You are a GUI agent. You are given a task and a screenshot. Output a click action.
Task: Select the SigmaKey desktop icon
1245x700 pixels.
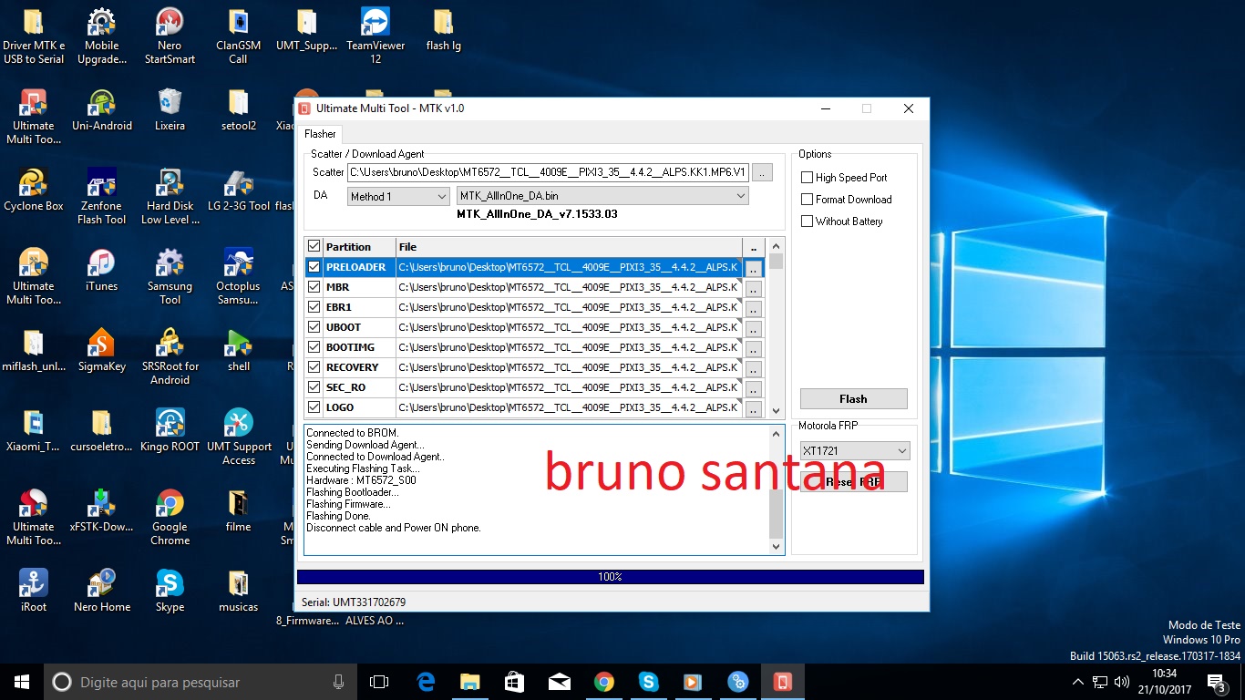(101, 351)
